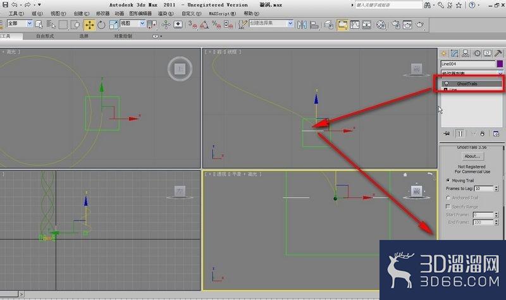Click the Align tool icon

(x=314, y=25)
